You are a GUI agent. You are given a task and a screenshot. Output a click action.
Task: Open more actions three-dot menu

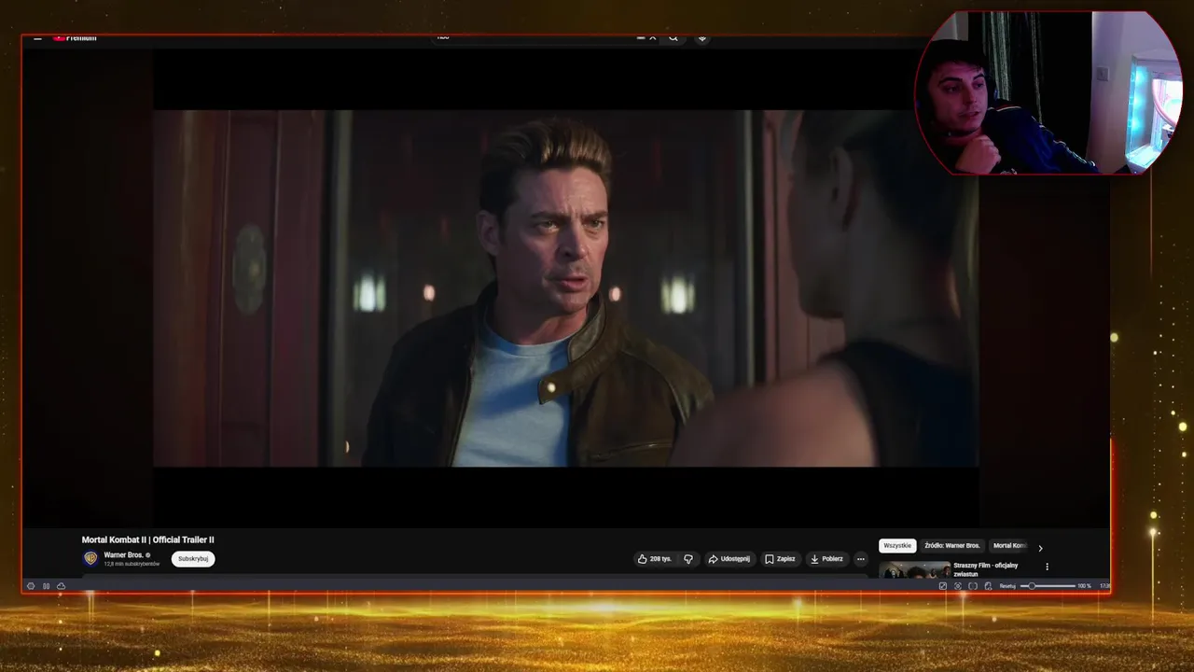(x=860, y=559)
